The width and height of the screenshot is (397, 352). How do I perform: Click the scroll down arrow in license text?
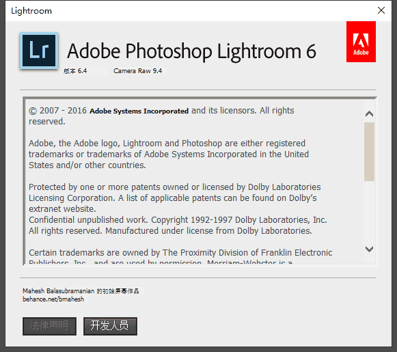[369, 249]
